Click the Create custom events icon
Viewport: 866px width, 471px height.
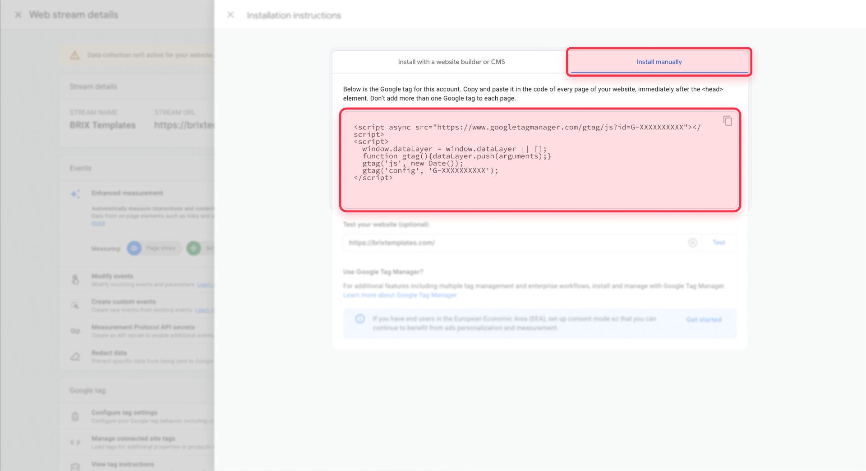75,306
